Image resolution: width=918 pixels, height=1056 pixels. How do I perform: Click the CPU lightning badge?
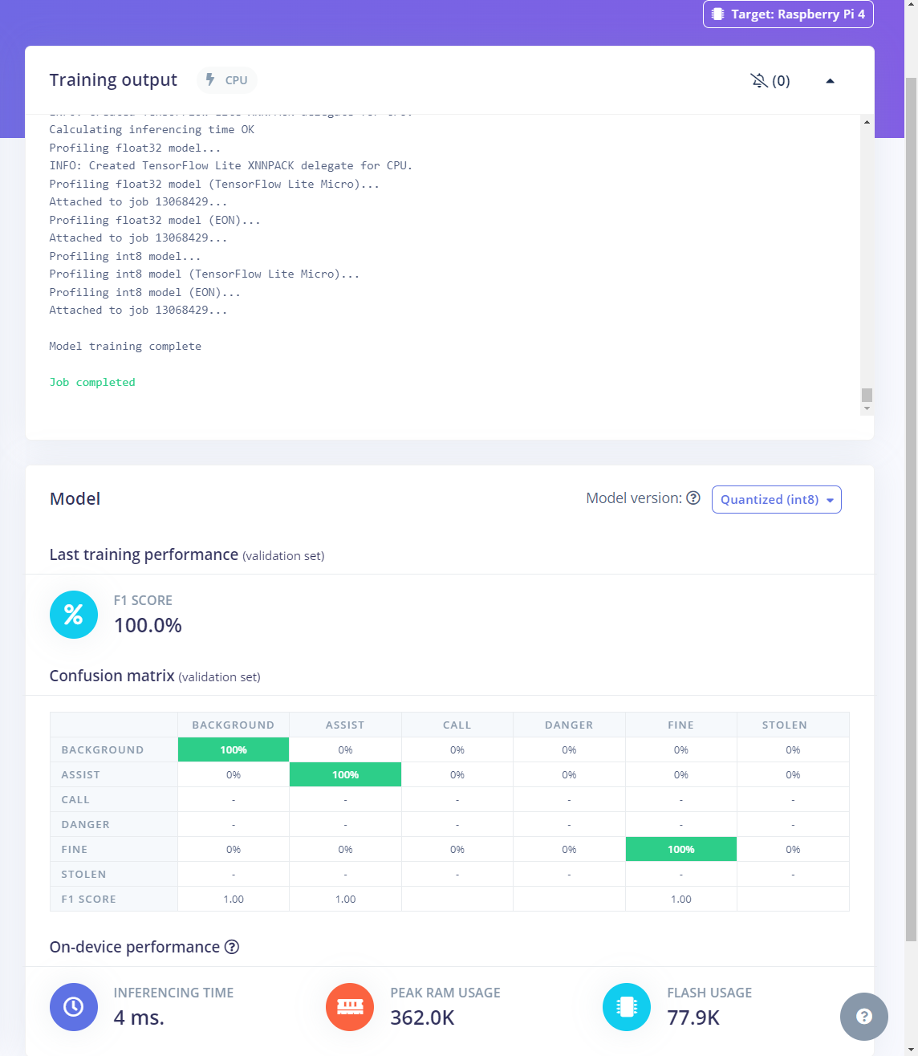(227, 80)
